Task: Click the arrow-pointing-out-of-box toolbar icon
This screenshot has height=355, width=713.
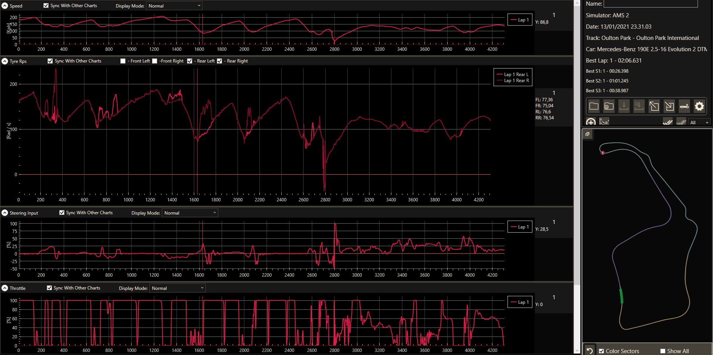Action: pyautogui.click(x=654, y=106)
